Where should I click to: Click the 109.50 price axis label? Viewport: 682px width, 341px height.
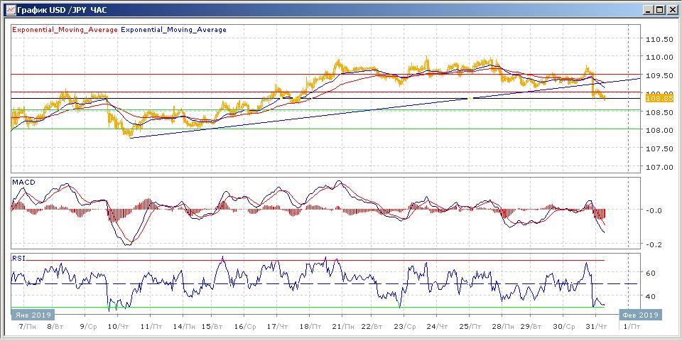(660, 76)
